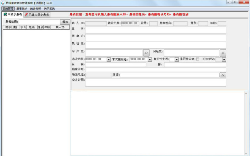Switch to the 已就诊历史患者 tab
Image resolution: width=250 pixels, height=156 pixels.
coord(37,15)
